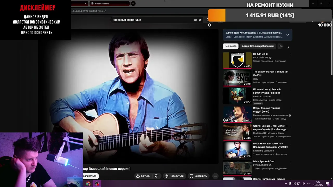Image resolution: width=333 pixels, height=187 pixels.
Task: Dislike the video with the thumbs-down icon
Action: tap(157, 176)
